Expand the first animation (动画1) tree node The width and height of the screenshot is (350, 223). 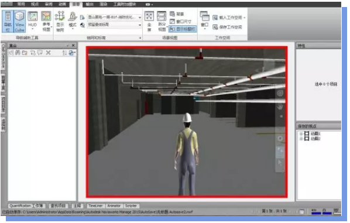pyautogui.click(x=301, y=133)
